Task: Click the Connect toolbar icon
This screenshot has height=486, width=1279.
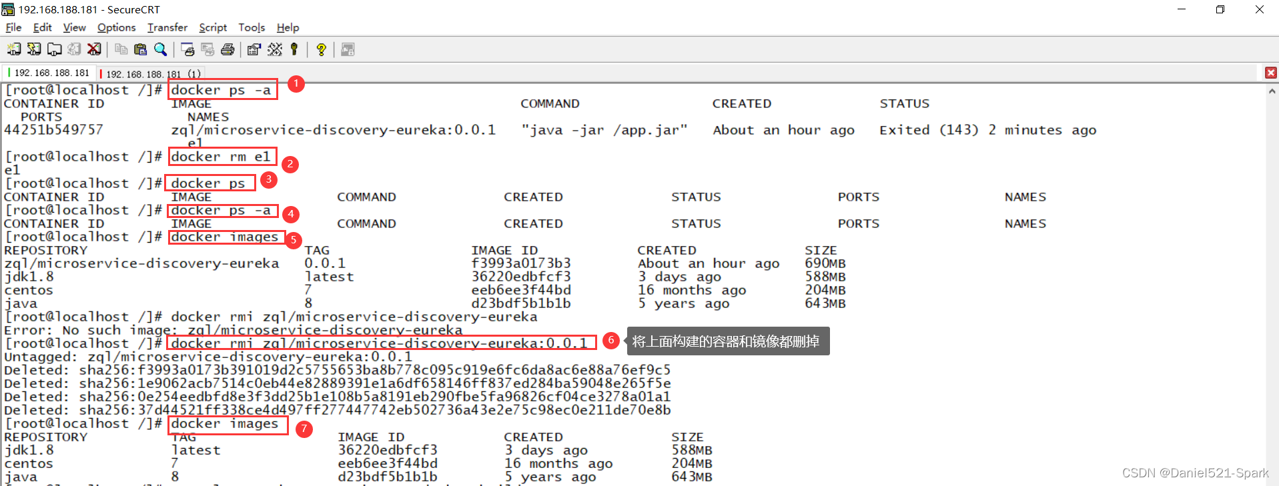Action: point(14,49)
